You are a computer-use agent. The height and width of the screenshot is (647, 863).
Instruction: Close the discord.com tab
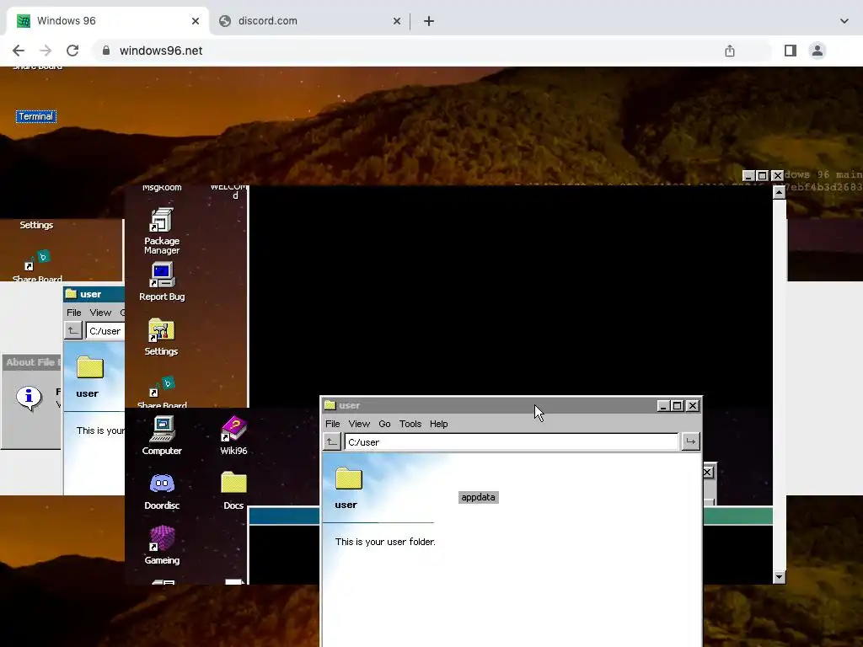click(x=397, y=21)
